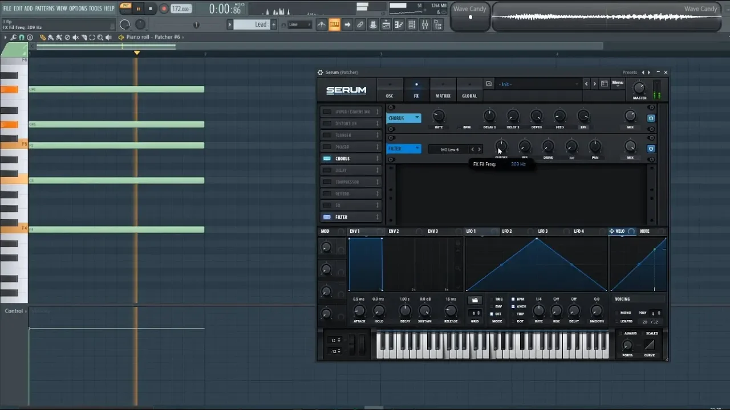Open the Serum Menu button
The height and width of the screenshot is (410, 730).
coord(618,83)
